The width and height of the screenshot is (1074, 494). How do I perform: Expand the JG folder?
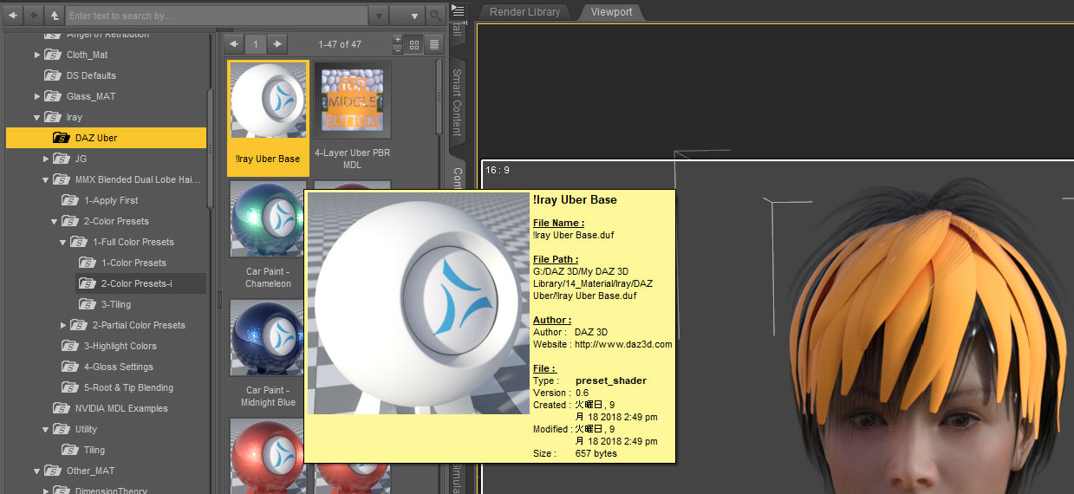tap(46, 159)
